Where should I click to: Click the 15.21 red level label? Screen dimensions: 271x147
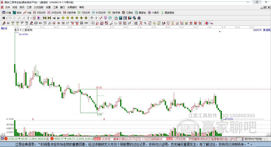[x=99, y=88]
